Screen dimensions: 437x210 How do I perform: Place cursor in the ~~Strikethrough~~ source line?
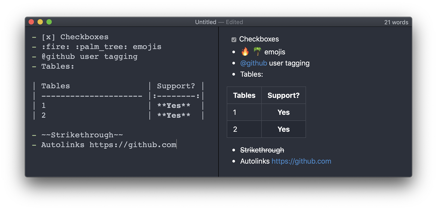pyautogui.click(x=82, y=135)
